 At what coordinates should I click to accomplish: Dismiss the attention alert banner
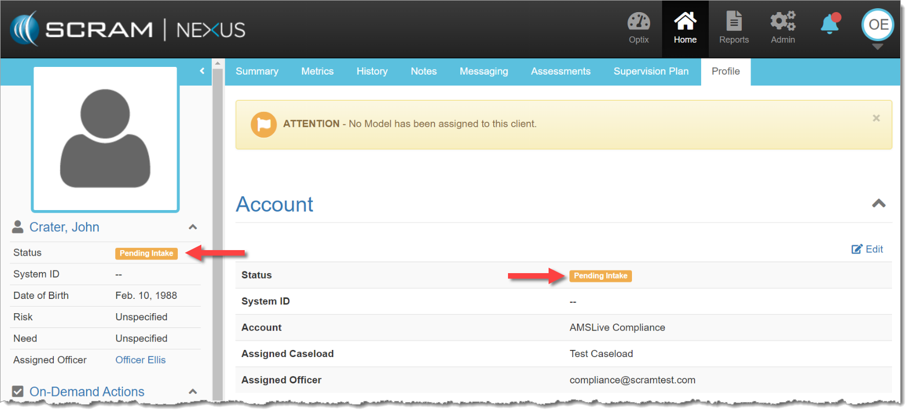pyautogui.click(x=876, y=118)
